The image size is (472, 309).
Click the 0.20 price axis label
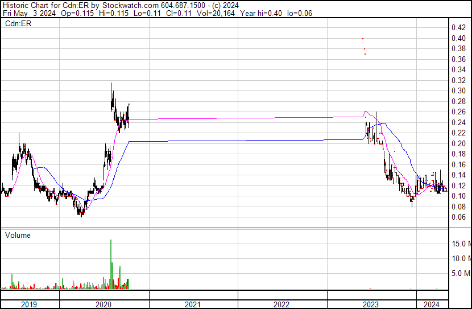point(458,143)
